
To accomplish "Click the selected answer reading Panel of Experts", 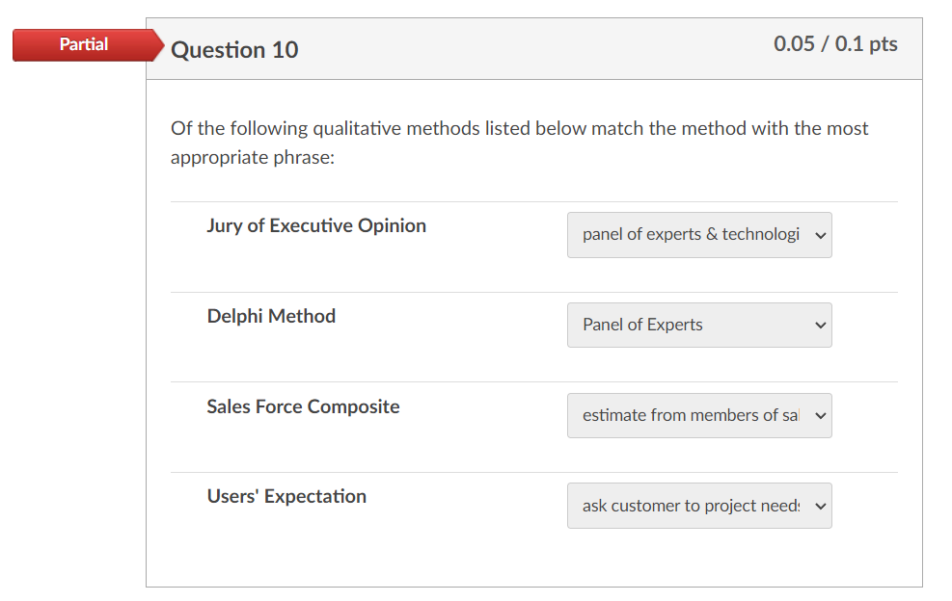I will [640, 326].
